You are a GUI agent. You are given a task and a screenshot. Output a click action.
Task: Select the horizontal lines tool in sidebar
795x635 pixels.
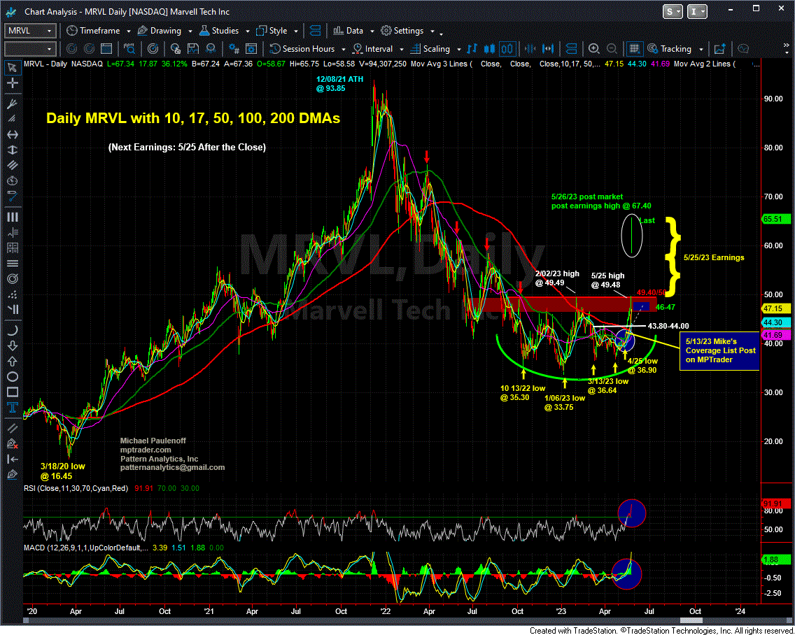(12, 264)
